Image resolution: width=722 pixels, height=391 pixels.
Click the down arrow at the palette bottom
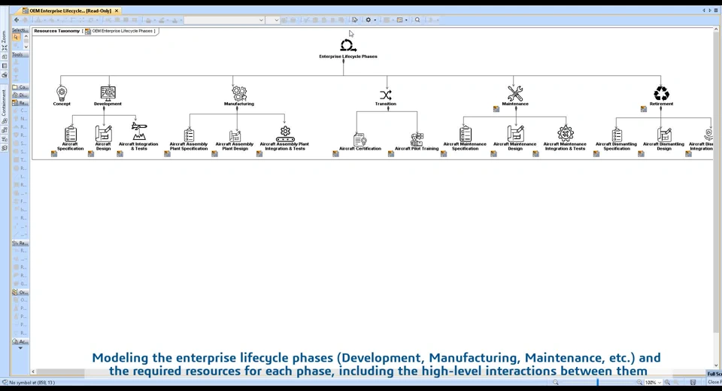20,348
